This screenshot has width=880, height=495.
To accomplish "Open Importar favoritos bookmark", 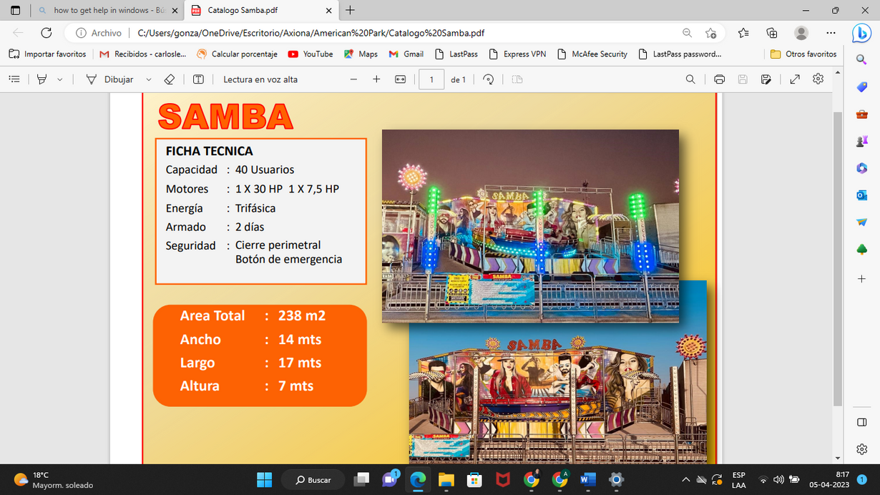I will pyautogui.click(x=47, y=54).
